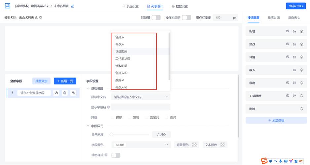Select 工作流状态 from the dropdown list
Image resolution: width=310 pixels, height=165 pixels.
[x=141, y=58]
